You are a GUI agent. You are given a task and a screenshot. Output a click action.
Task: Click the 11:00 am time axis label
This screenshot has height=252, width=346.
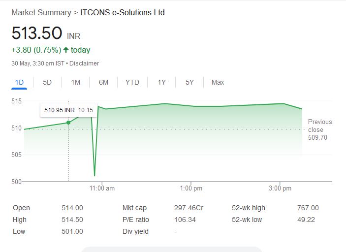[101, 189]
